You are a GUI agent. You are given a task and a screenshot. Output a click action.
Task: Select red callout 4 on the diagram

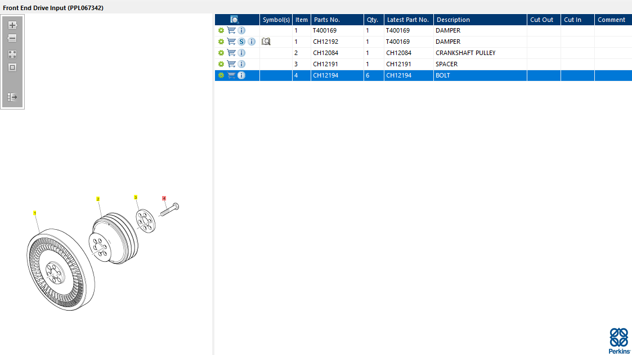(x=164, y=198)
